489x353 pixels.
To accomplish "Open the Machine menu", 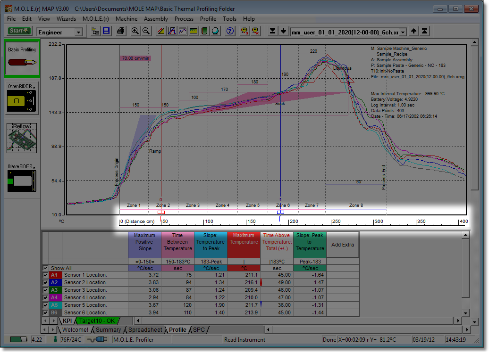I will coord(126,19).
